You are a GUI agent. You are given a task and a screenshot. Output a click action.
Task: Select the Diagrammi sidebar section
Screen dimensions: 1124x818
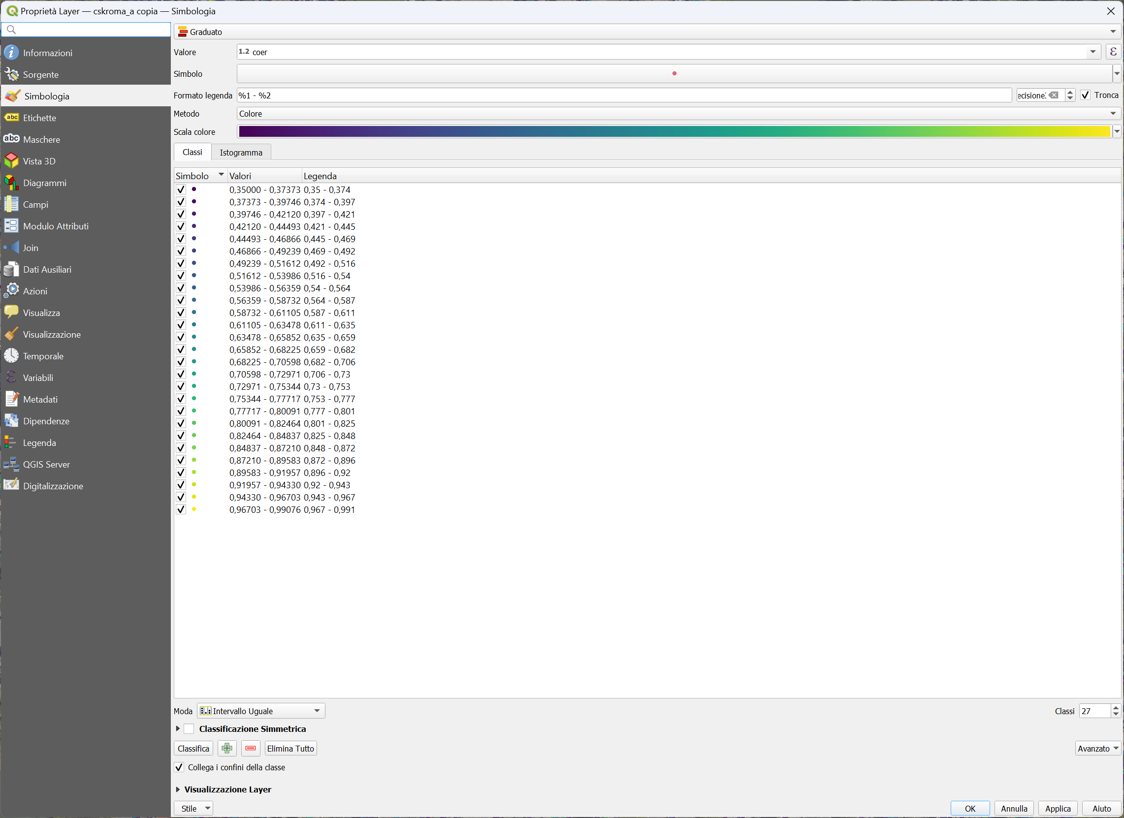(x=44, y=182)
